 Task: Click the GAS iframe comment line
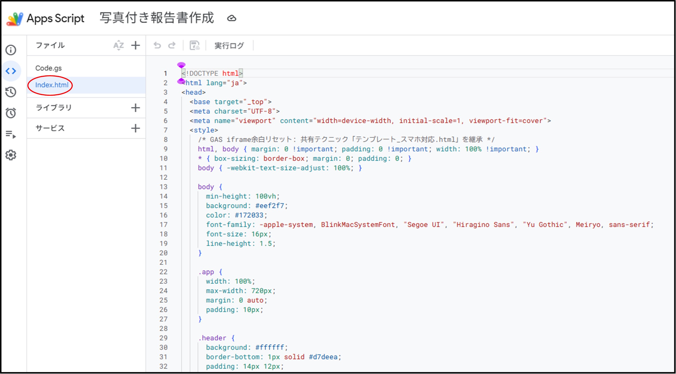346,139
